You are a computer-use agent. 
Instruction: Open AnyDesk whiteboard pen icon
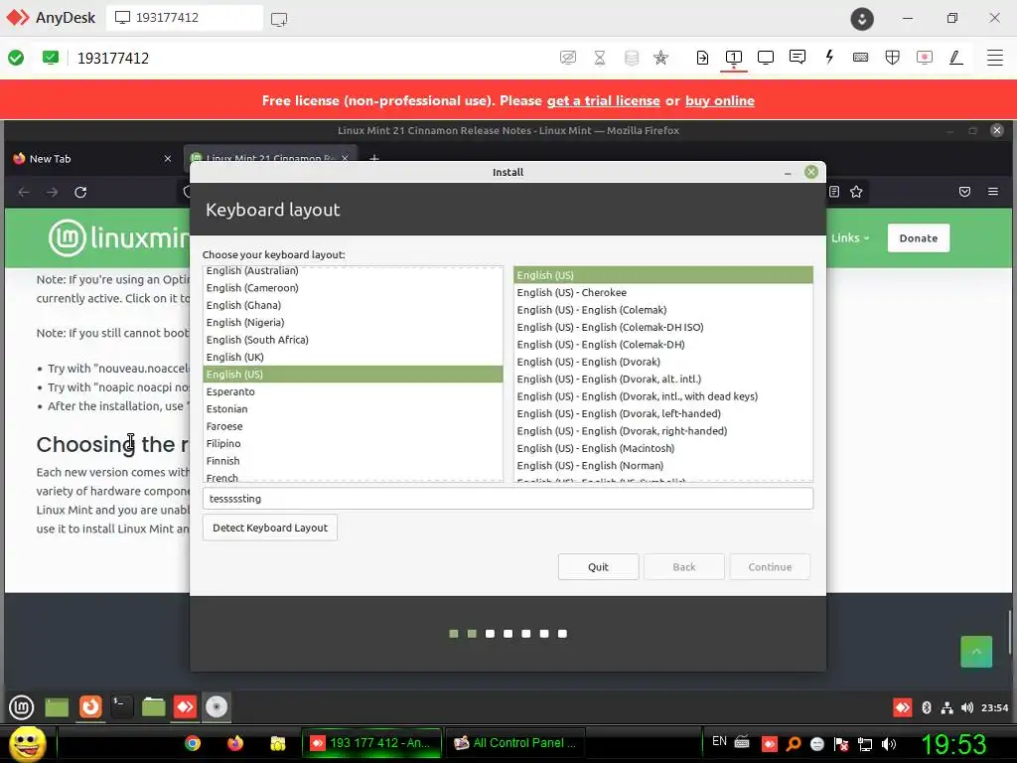(x=956, y=58)
